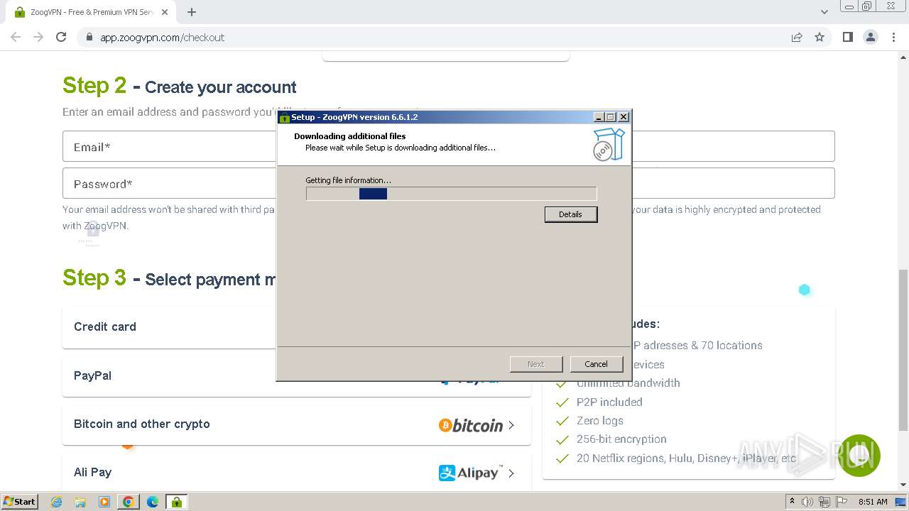Screen dimensions: 909x511
Task: Click the taskbar clock 8:51 AM
Action: pos(873,502)
